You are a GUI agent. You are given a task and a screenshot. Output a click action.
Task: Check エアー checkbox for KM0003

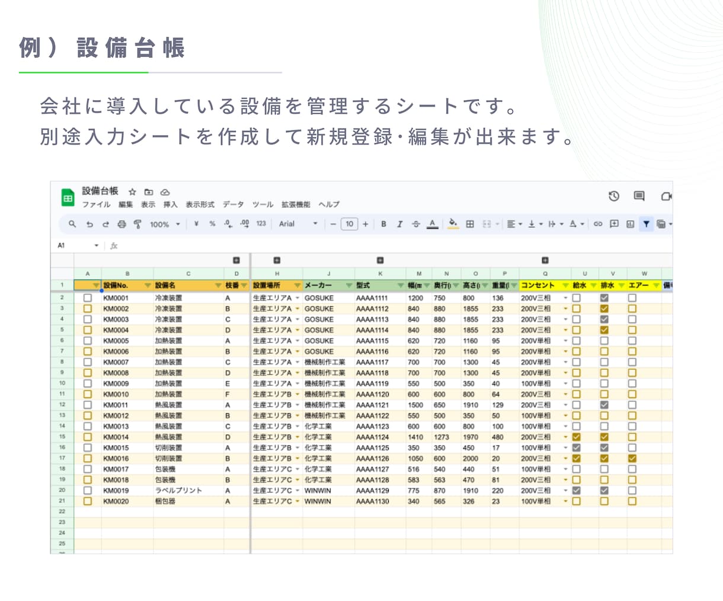point(632,319)
